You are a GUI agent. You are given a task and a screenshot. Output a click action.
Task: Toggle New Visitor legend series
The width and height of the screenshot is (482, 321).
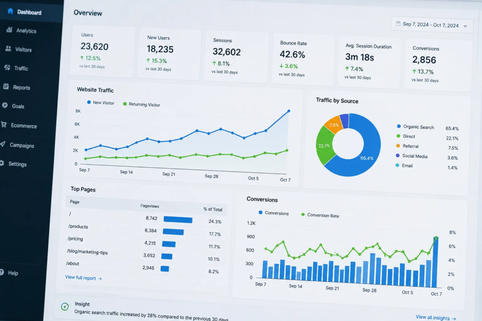(x=101, y=102)
